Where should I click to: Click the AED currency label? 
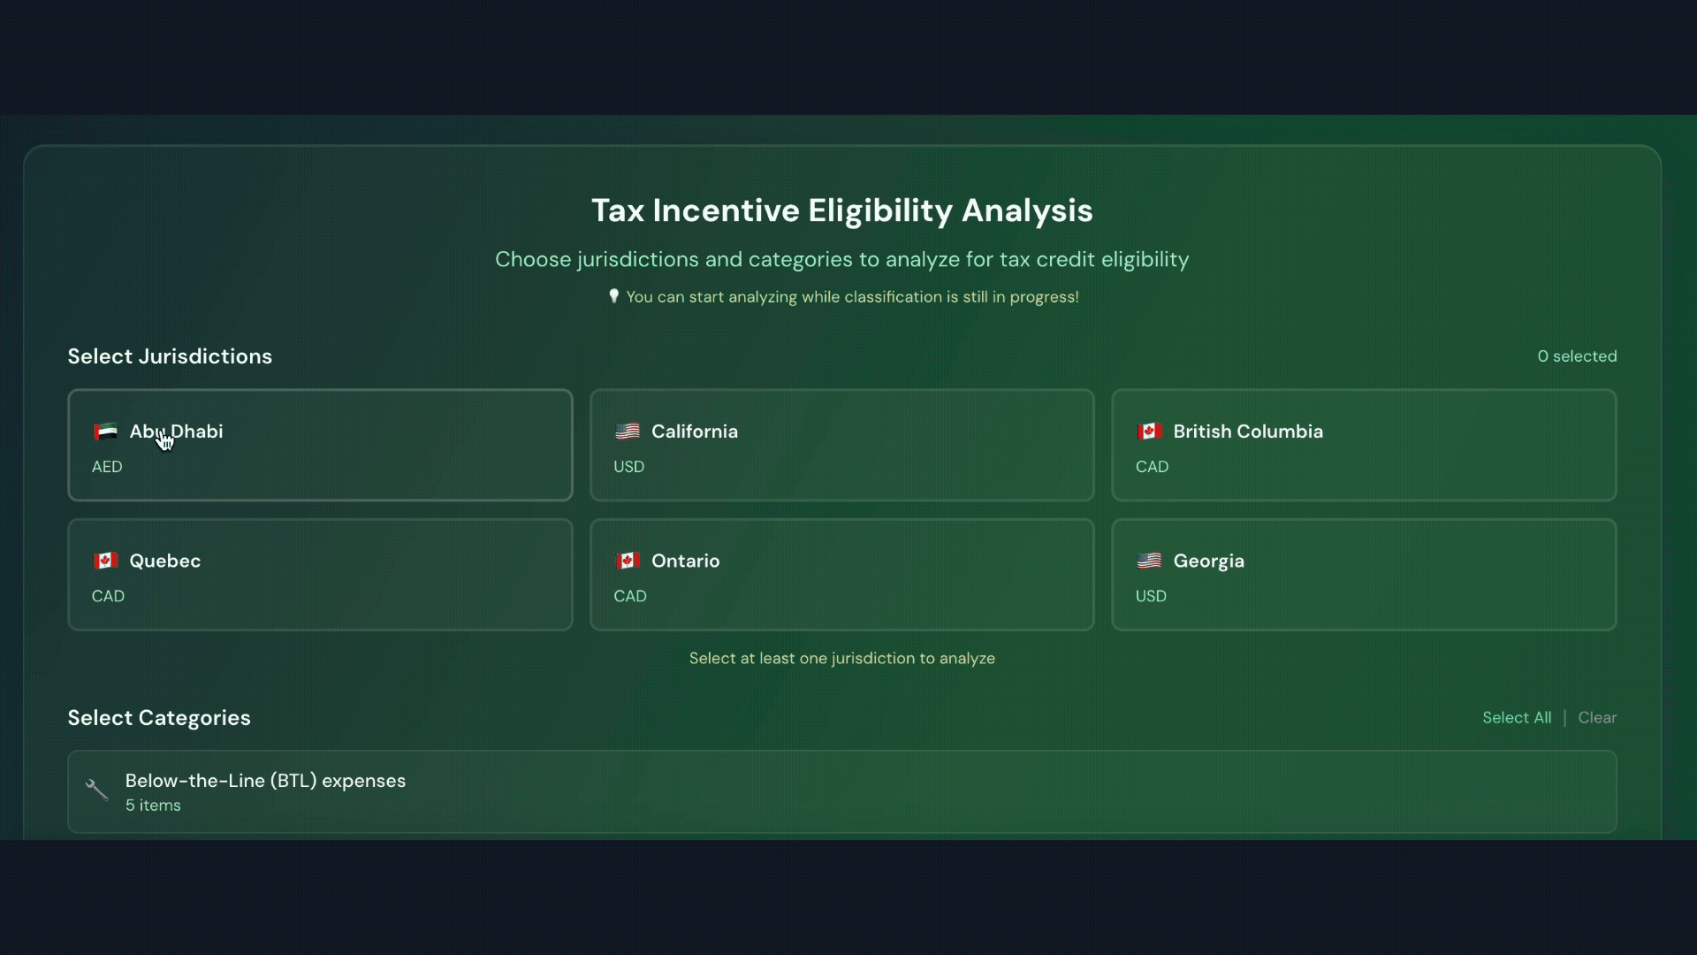point(107,467)
